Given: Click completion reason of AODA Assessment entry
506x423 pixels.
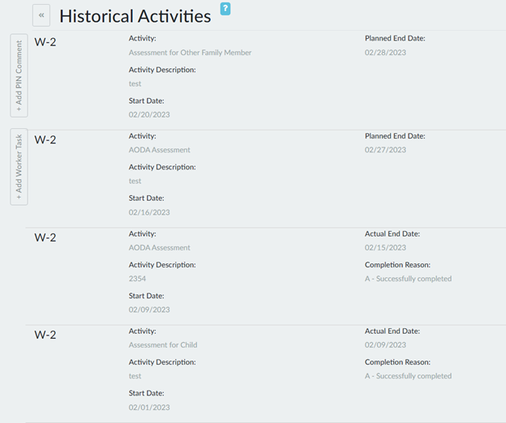Looking at the screenshot, I should (408, 279).
